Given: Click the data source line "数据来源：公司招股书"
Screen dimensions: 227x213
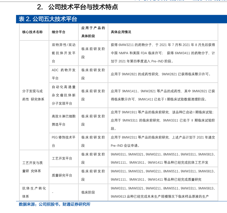Looking at the screenshot, I should click(55, 204).
